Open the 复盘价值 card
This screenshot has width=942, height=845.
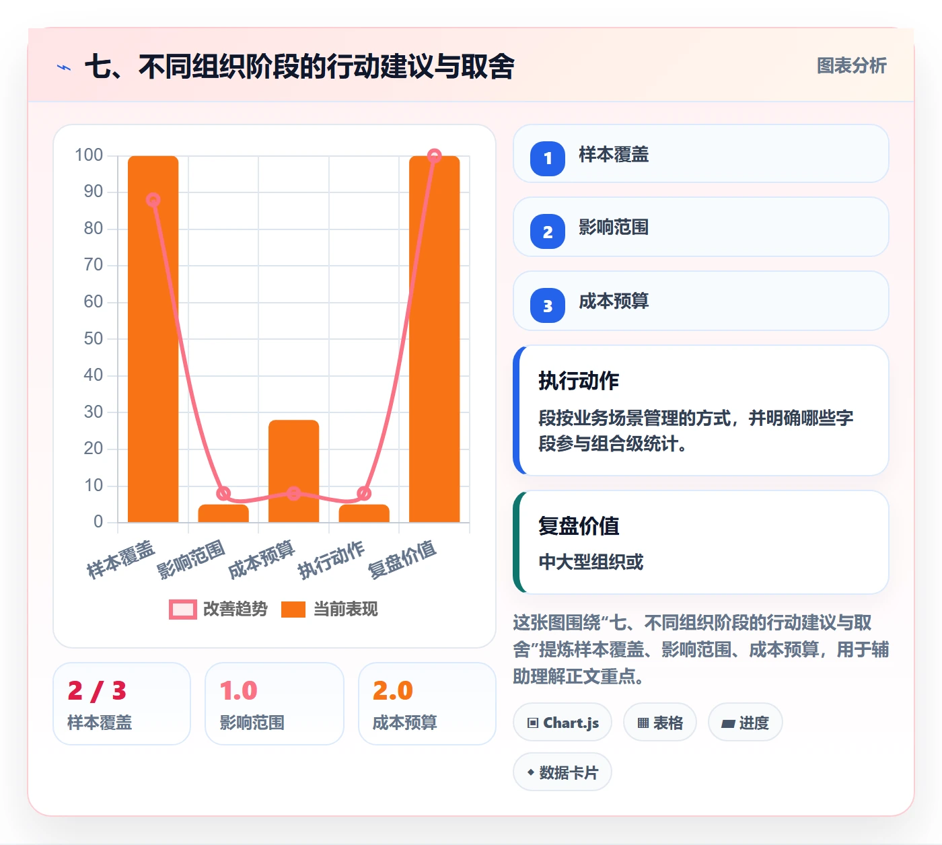click(700, 542)
